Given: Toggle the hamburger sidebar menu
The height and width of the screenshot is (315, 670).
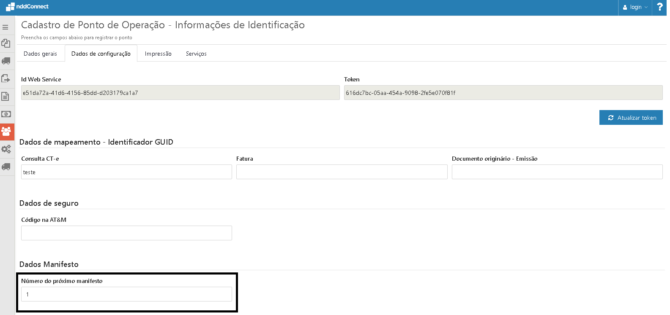Looking at the screenshot, I should click(5, 27).
